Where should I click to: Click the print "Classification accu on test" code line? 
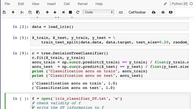click(x=87, y=76)
